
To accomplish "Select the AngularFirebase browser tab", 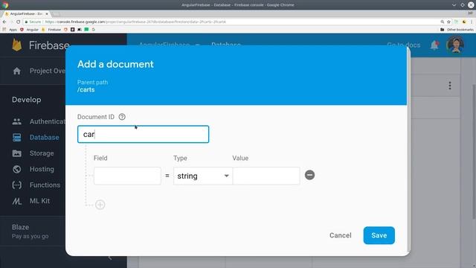I will tap(26, 14).
